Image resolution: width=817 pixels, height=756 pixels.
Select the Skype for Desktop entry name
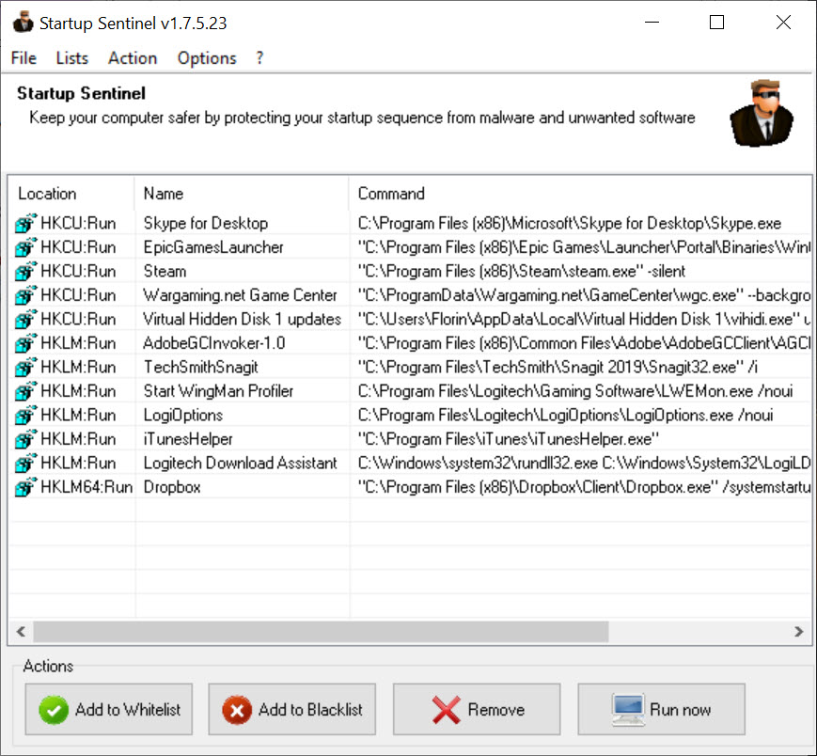(x=206, y=223)
